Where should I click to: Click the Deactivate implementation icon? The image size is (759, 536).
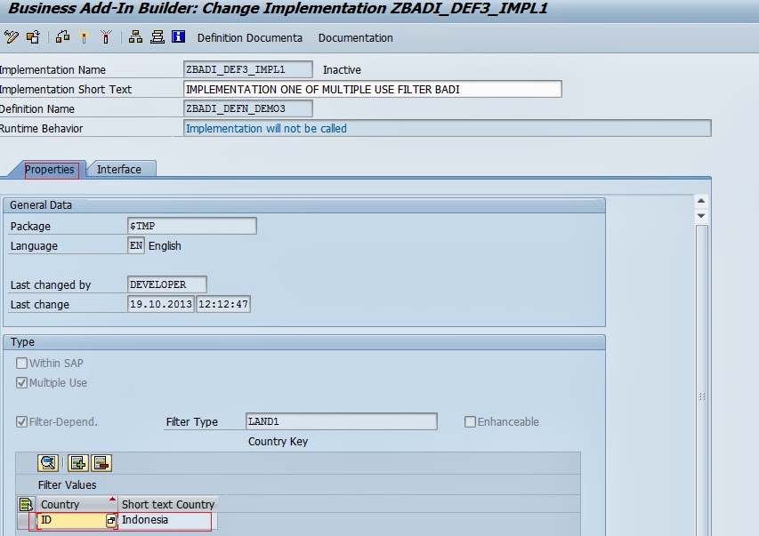pos(106,37)
